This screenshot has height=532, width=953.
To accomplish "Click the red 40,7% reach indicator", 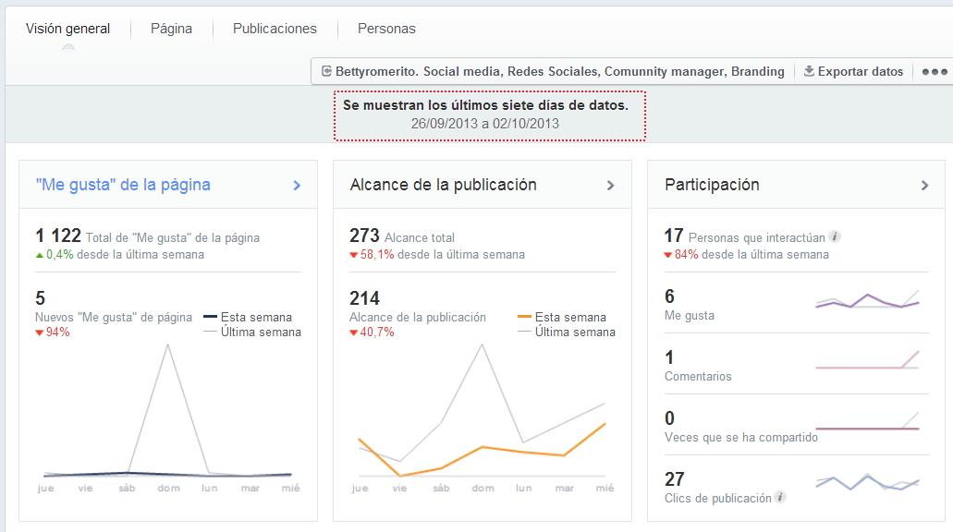I will (372, 332).
